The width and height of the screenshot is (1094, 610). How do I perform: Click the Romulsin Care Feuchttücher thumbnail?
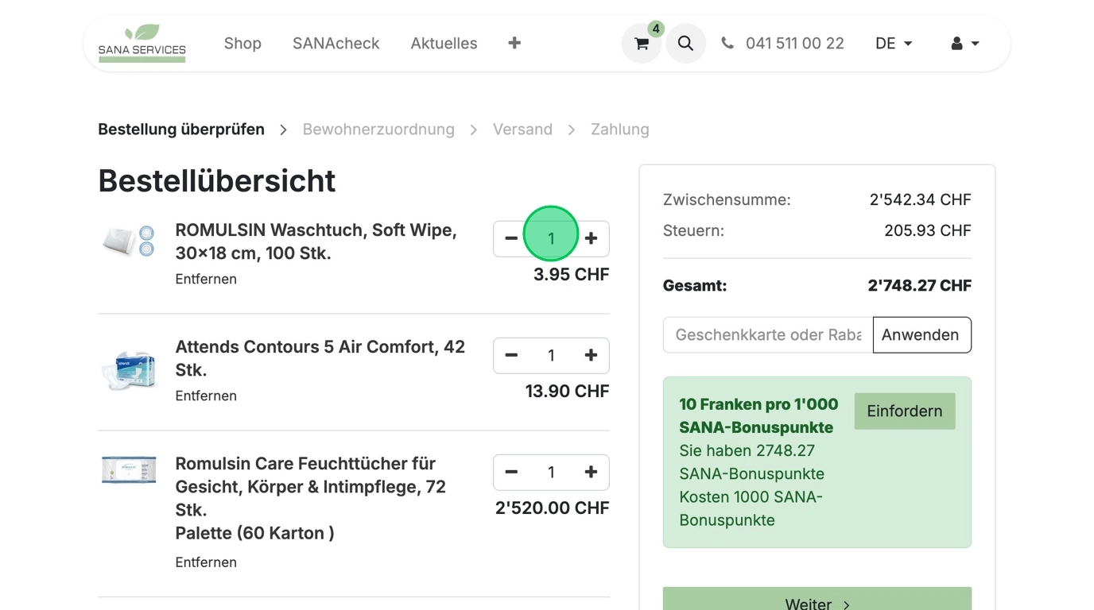[128, 469]
